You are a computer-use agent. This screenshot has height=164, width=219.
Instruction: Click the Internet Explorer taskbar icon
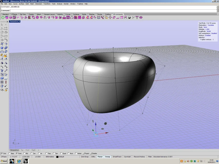tap(19, 161)
